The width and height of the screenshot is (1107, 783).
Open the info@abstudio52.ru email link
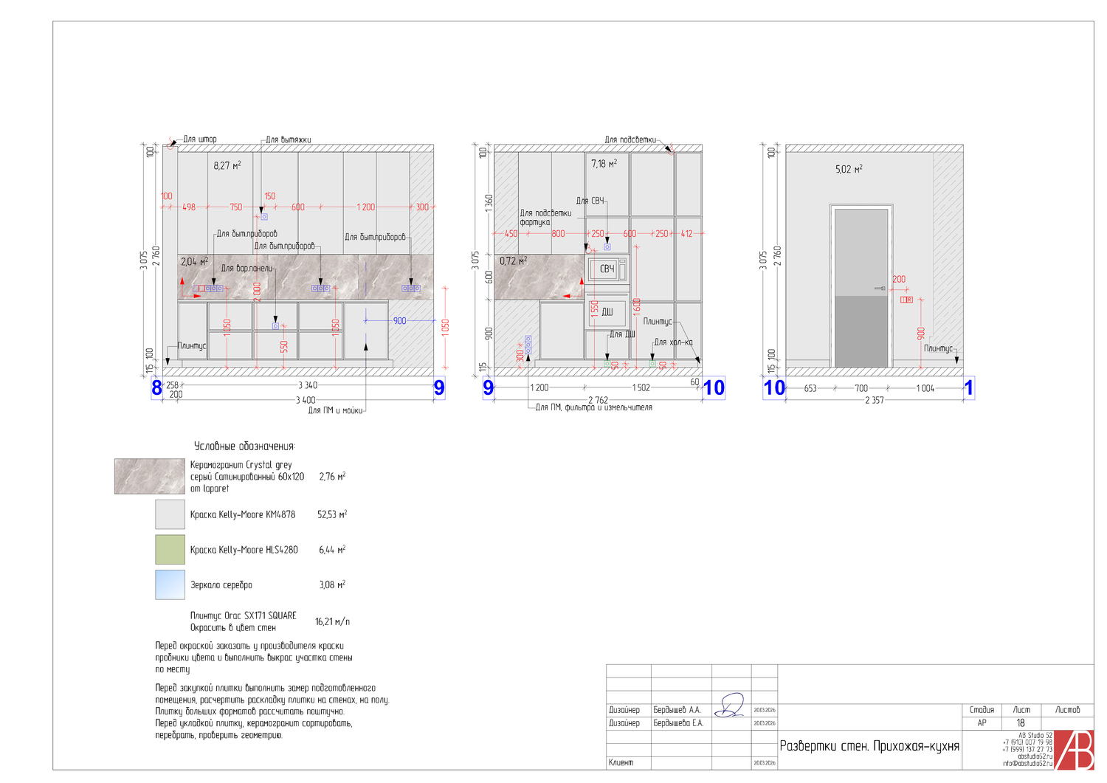click(x=1027, y=764)
